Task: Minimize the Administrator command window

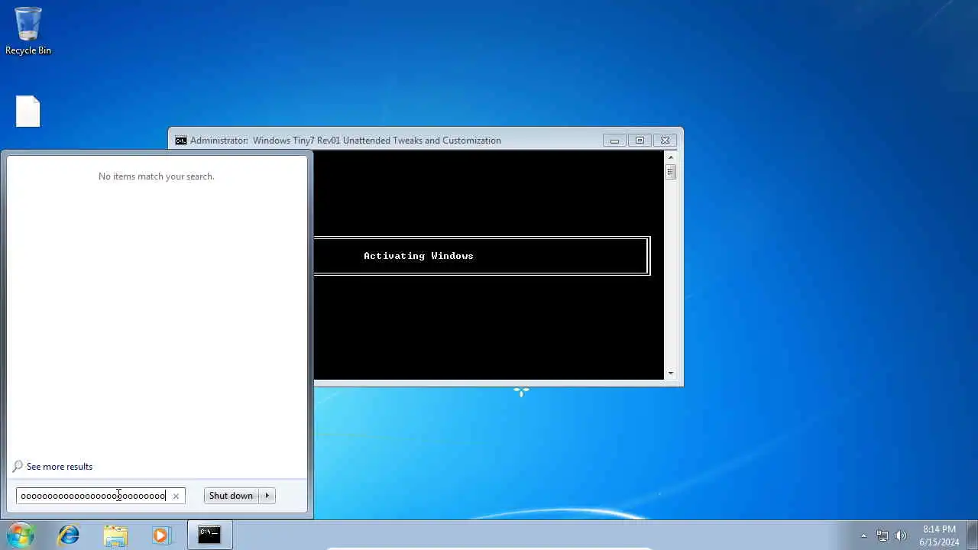Action: pyautogui.click(x=614, y=141)
